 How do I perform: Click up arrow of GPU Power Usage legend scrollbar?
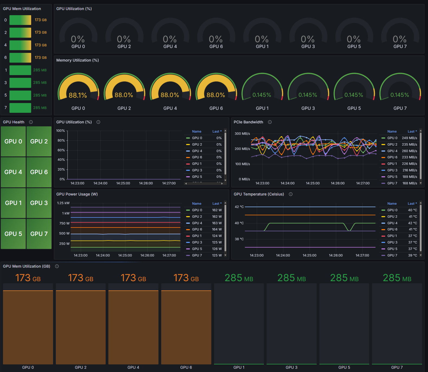[225, 203]
